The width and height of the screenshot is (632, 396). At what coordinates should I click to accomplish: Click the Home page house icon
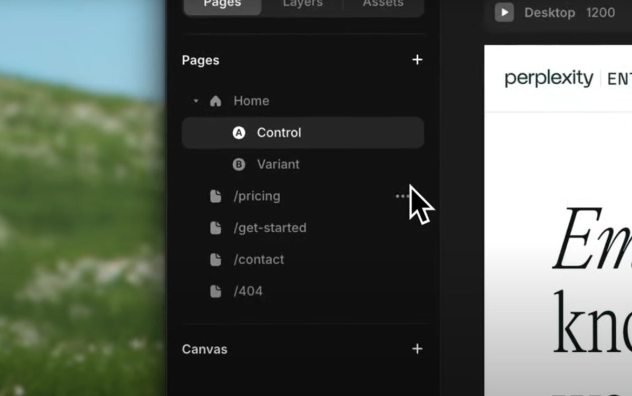coord(215,101)
